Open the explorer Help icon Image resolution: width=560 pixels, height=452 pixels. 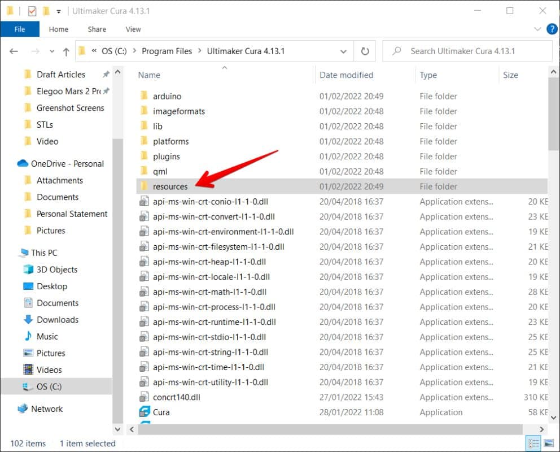pos(552,29)
